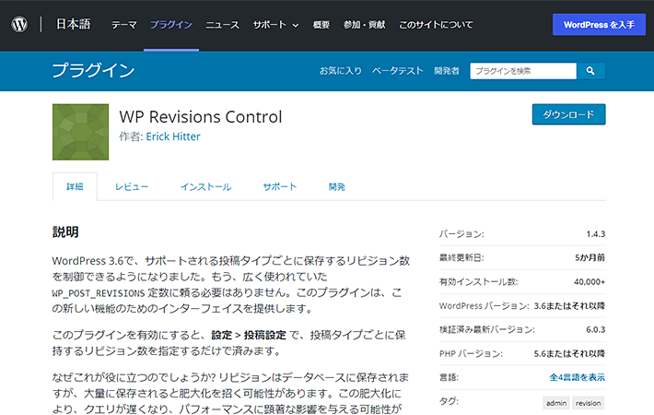The width and height of the screenshot is (654, 415).
Task: Click the WP_POST_REVISIONS code text
Action: point(99,293)
